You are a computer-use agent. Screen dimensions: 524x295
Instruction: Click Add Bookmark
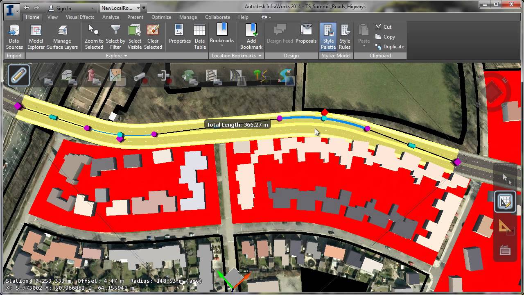(251, 37)
